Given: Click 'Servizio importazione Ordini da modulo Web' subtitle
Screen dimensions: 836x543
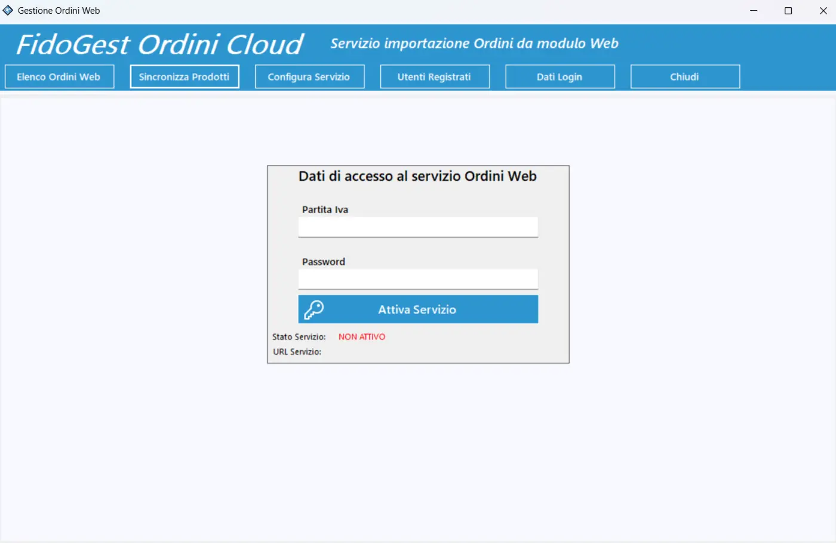Looking at the screenshot, I should tap(474, 44).
